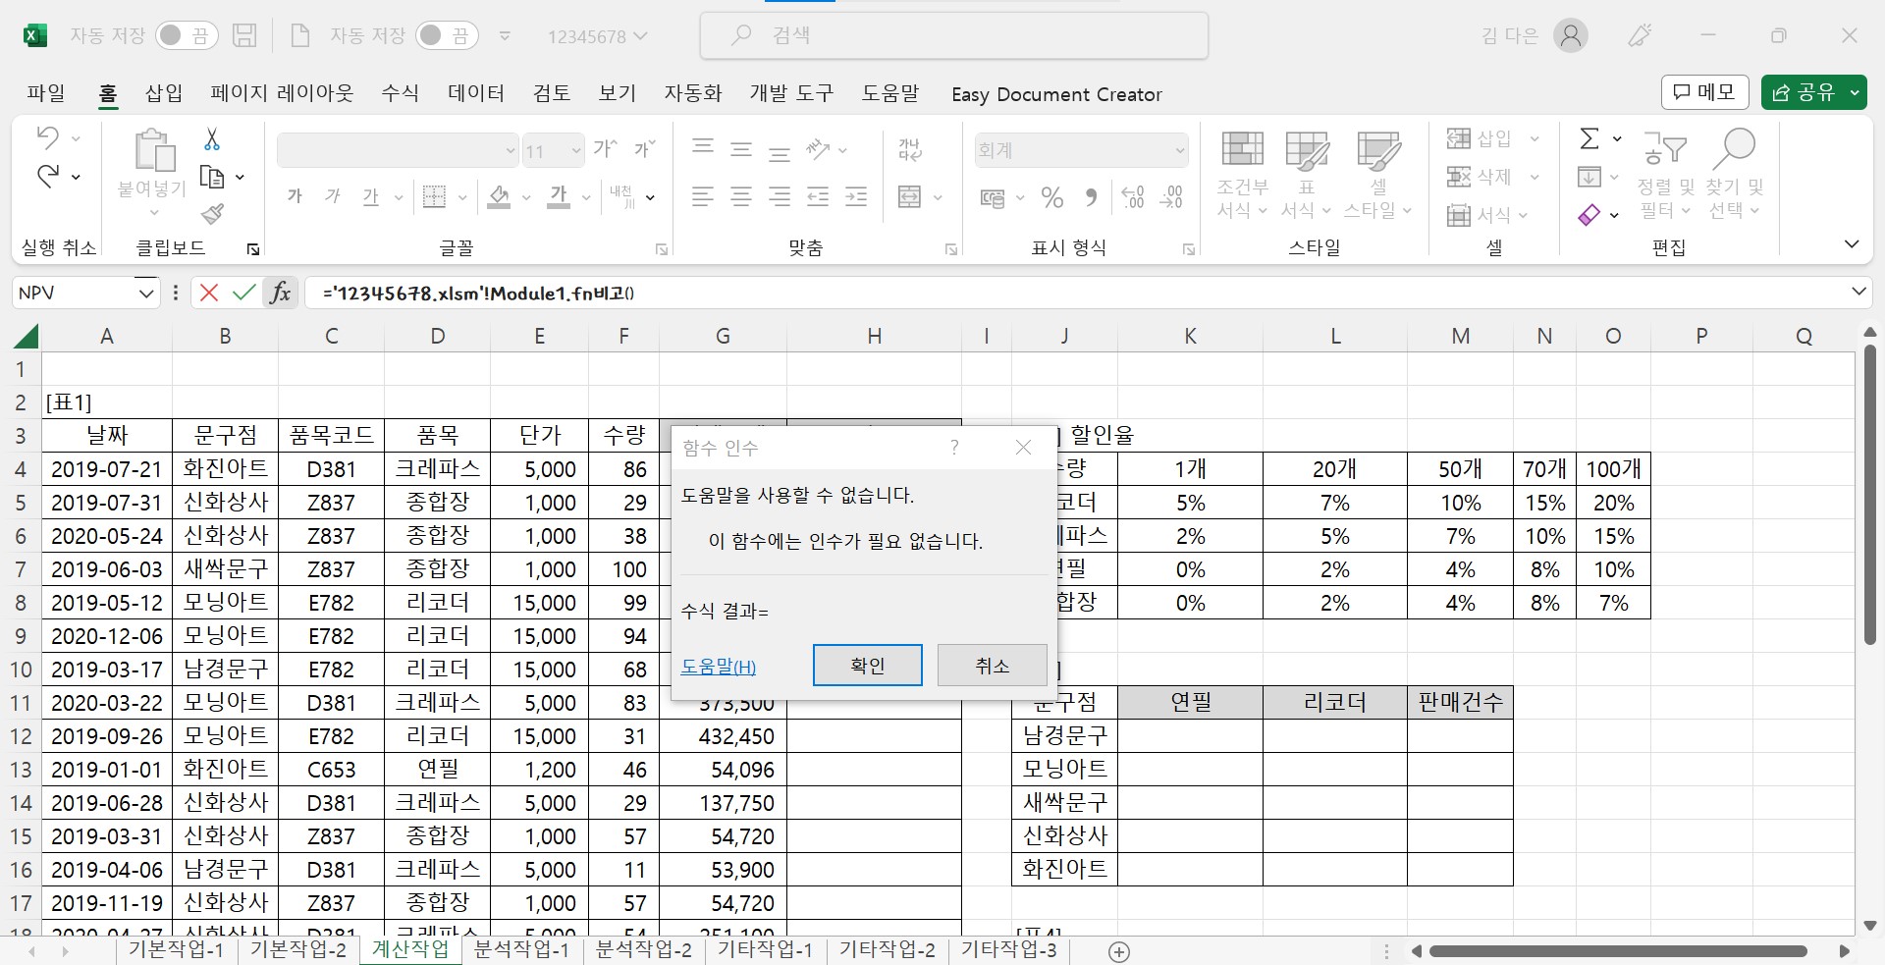Screen dimensions: 1885x965
Task: Select the Format Painter brush icon
Action: point(212,214)
